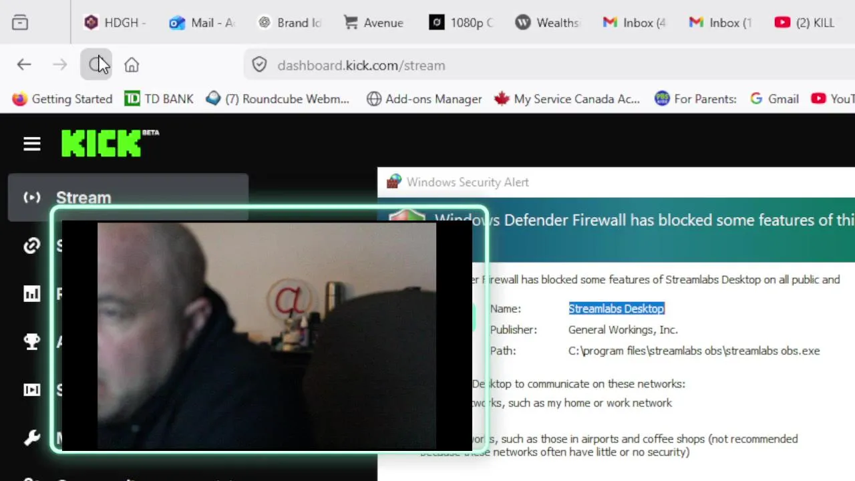855x481 pixels.
Task: Click the video clip icon in sidebar
Action: (31, 390)
